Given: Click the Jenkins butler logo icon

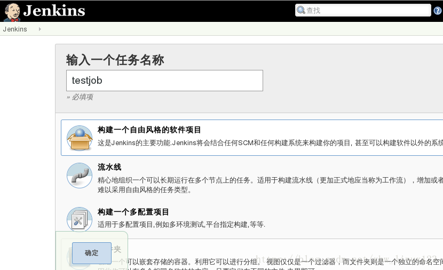Looking at the screenshot, I should (12, 12).
